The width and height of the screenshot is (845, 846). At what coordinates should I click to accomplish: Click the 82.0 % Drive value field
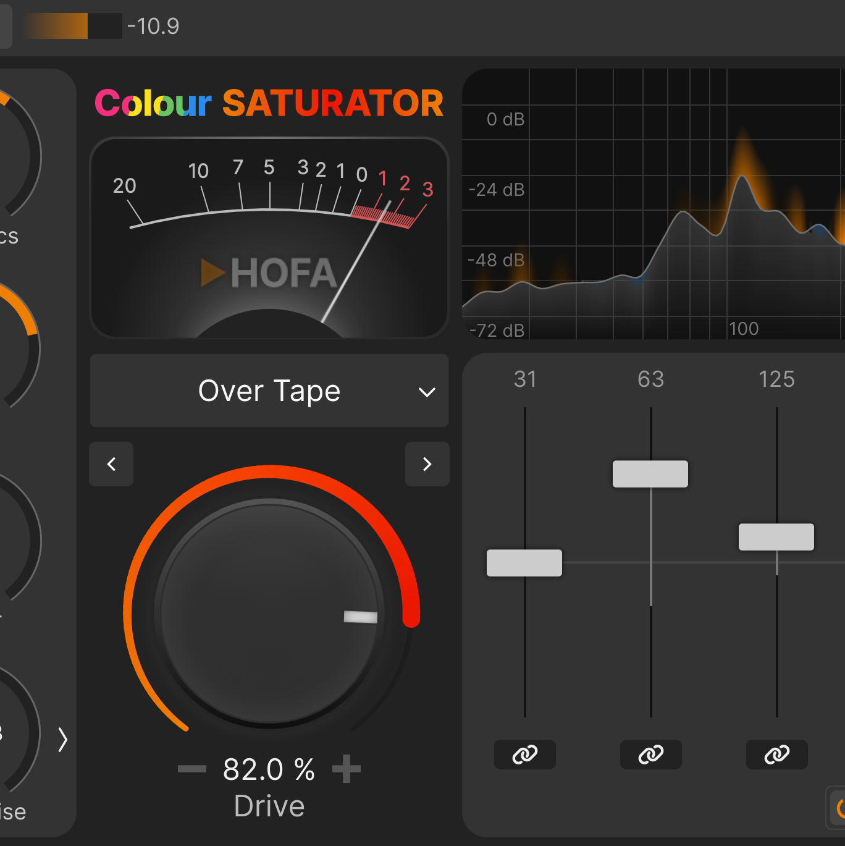coord(269,769)
